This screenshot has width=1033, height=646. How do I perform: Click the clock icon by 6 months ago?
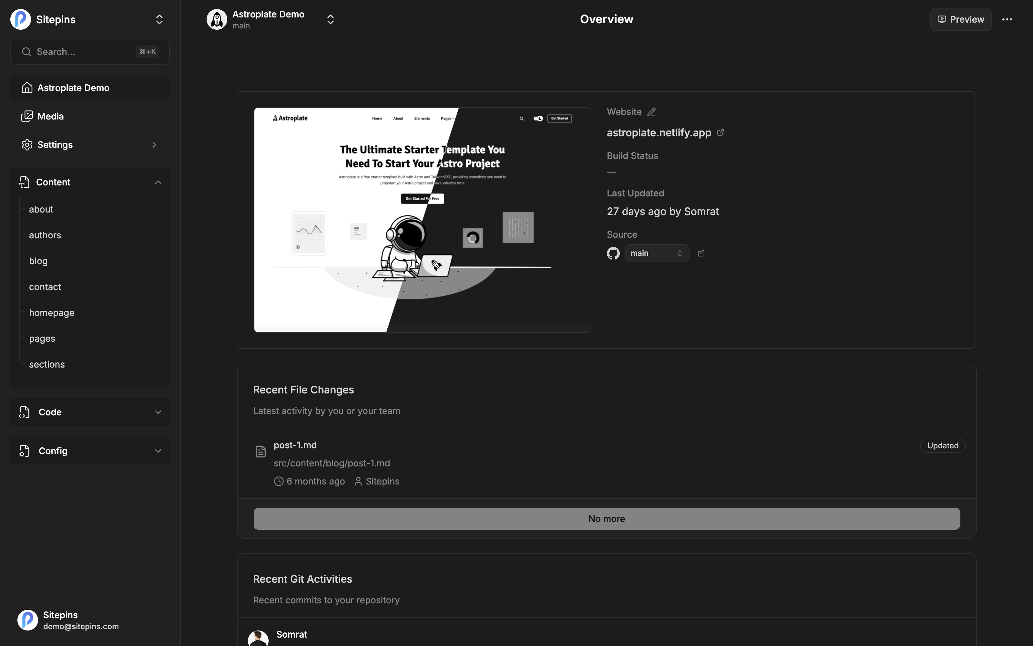(279, 482)
